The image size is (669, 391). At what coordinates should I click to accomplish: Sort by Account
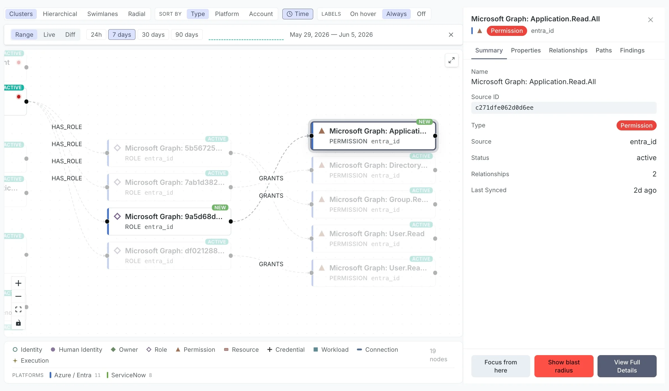[261, 14]
